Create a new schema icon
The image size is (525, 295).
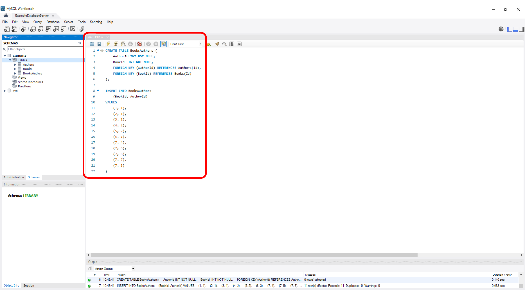click(33, 29)
